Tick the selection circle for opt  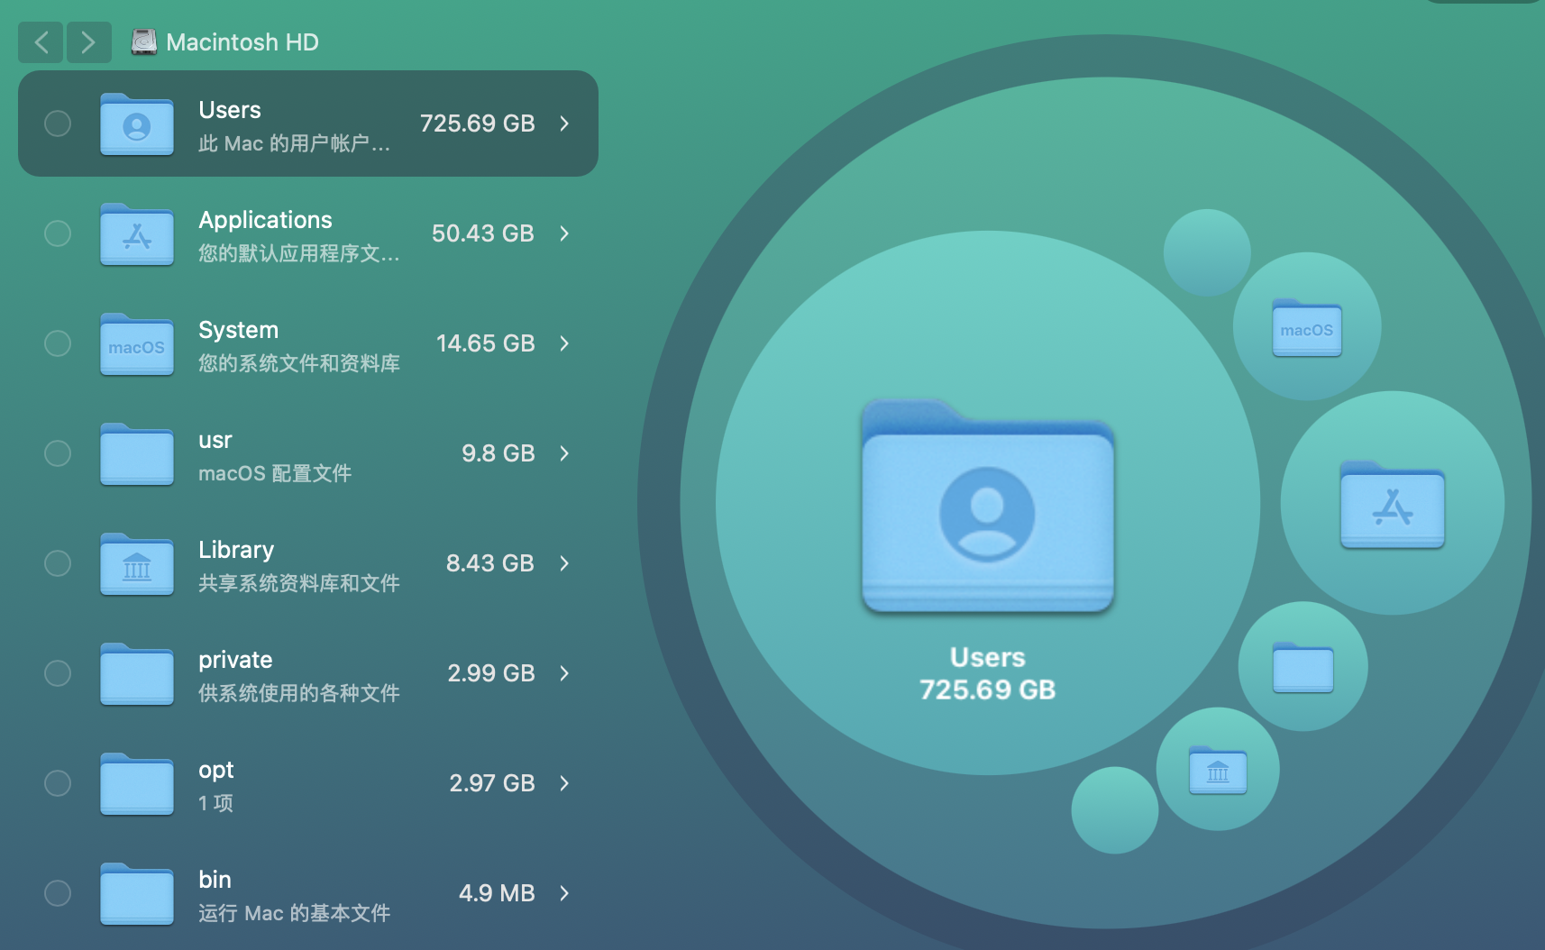pyautogui.click(x=58, y=783)
